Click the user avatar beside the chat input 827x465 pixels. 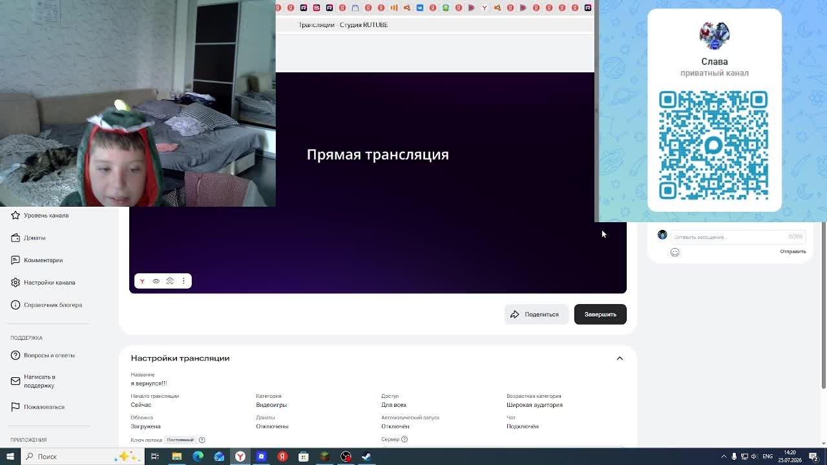[x=662, y=235]
